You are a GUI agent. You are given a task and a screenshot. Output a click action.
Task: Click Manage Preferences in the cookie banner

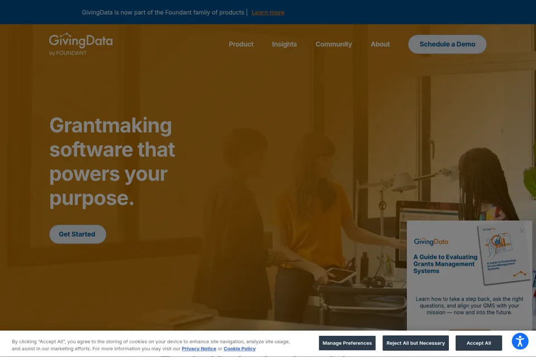(x=347, y=343)
